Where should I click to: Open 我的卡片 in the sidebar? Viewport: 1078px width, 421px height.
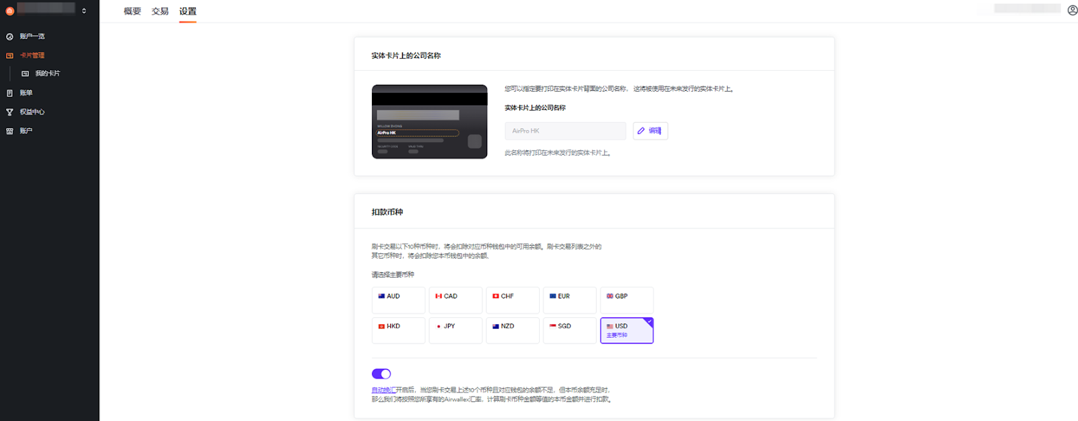click(47, 73)
